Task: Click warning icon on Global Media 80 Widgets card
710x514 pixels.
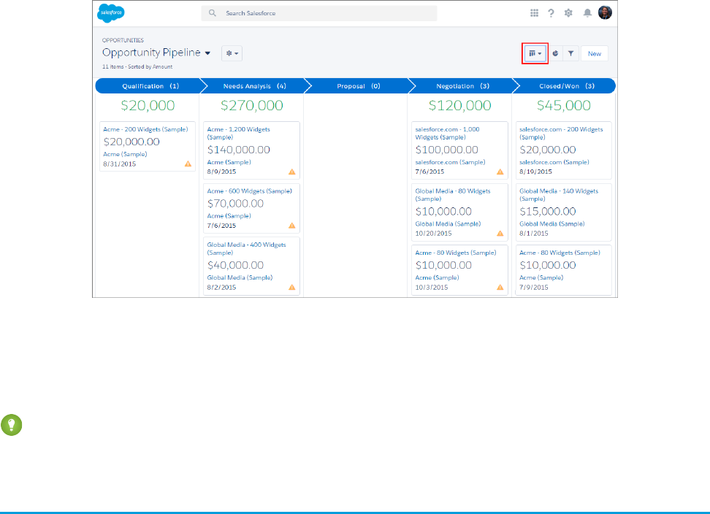Action: click(x=500, y=234)
